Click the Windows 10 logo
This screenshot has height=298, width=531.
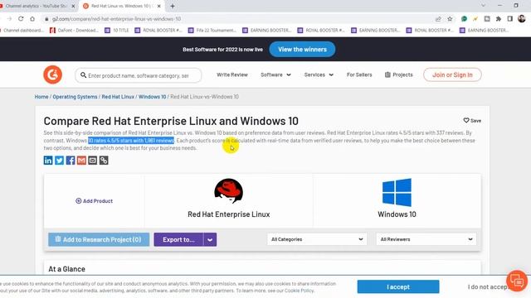[397, 192]
